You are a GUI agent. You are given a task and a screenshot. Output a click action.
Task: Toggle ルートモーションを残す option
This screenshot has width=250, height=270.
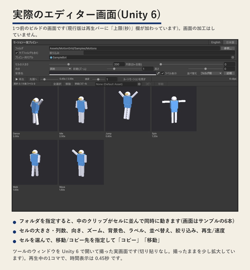click(x=134, y=79)
